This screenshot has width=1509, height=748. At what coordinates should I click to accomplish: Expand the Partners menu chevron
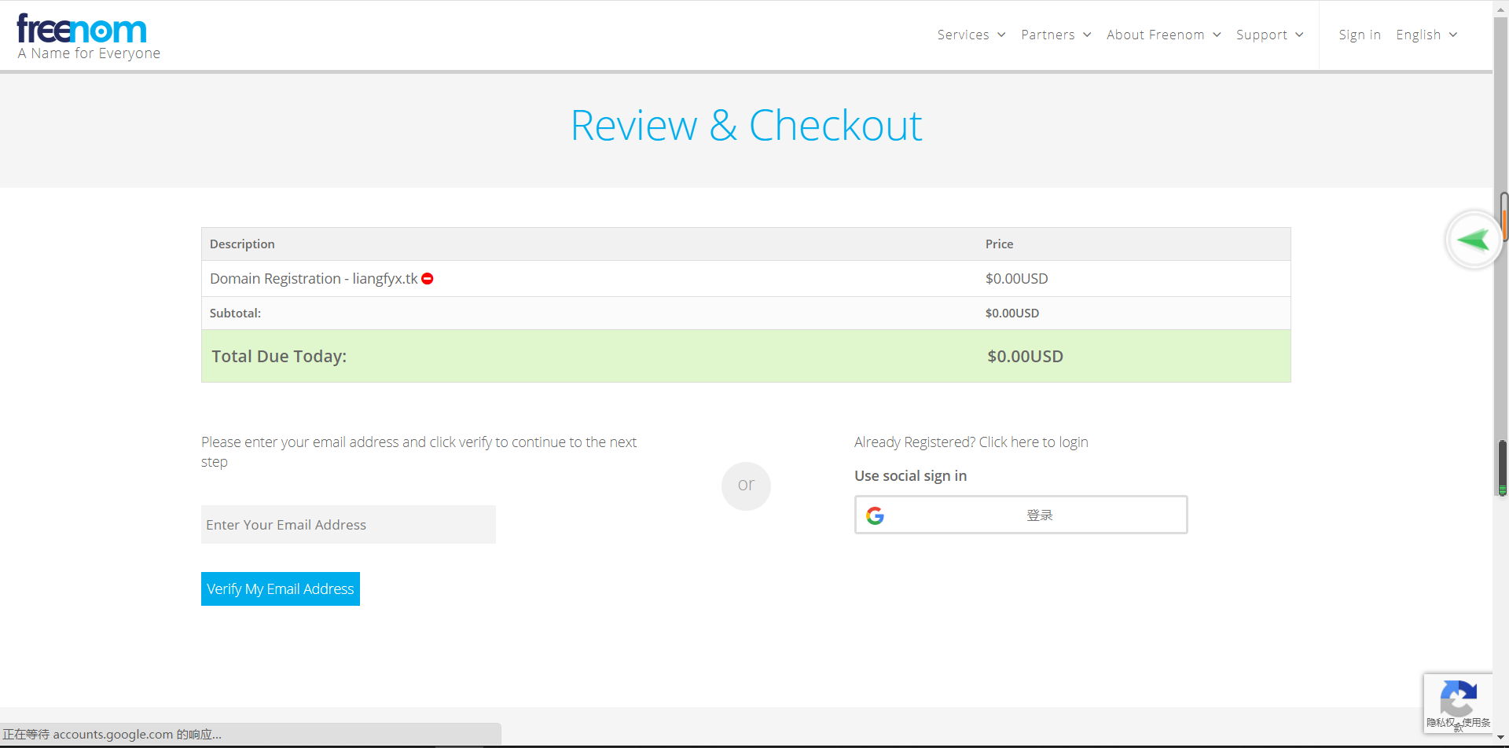(1087, 35)
